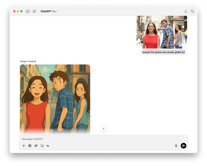
Task: Click the 'Image created' label
Action: pos(28,61)
